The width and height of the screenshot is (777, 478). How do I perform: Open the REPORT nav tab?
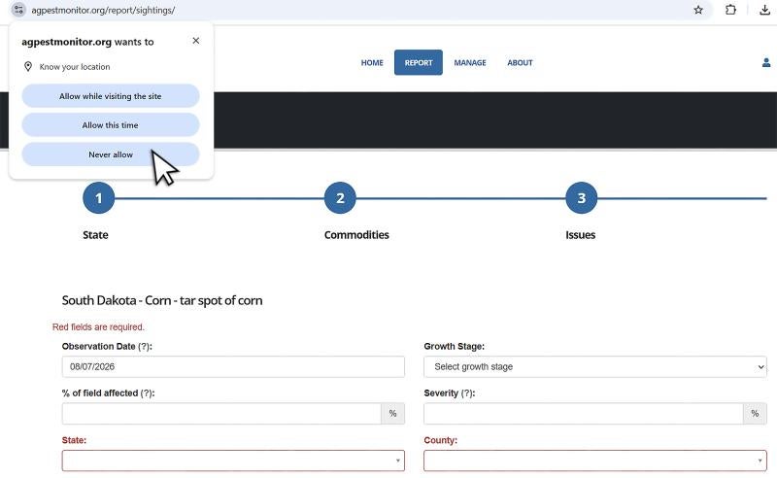pyautogui.click(x=419, y=62)
